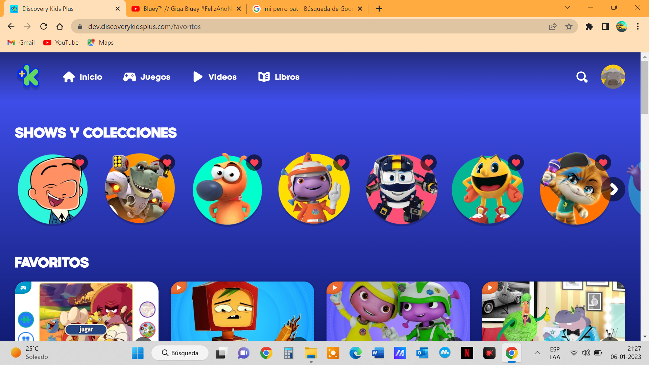The width and height of the screenshot is (649, 365).
Task: Show hidden system tray icons
Action: click(537, 353)
